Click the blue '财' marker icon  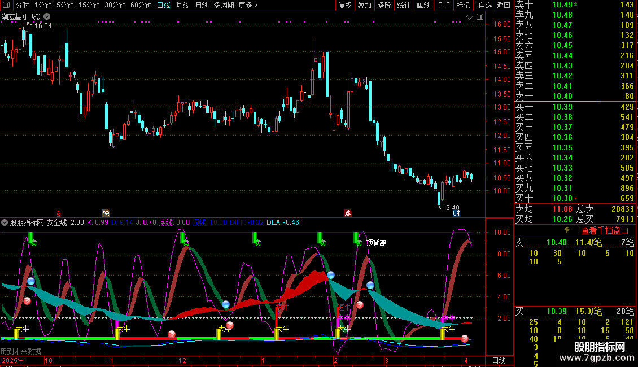tap(456, 213)
